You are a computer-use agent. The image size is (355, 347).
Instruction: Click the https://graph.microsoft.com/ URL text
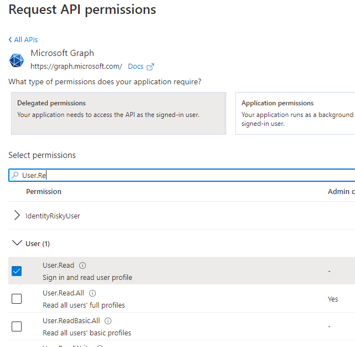tap(76, 67)
